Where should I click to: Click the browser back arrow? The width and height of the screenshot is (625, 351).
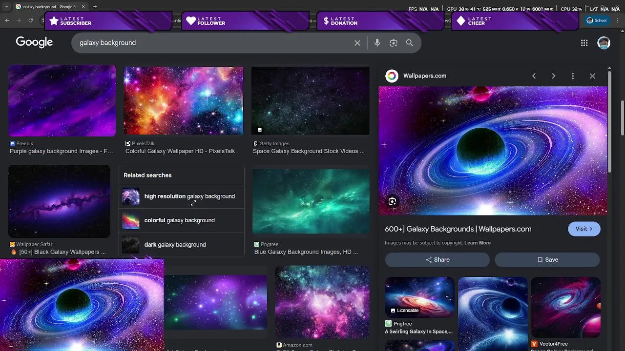coord(7,20)
